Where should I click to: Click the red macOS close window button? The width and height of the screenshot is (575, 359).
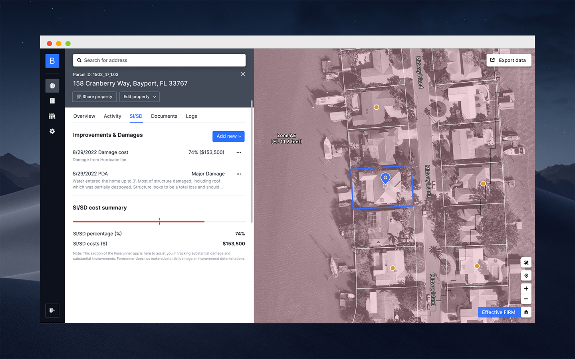50,43
